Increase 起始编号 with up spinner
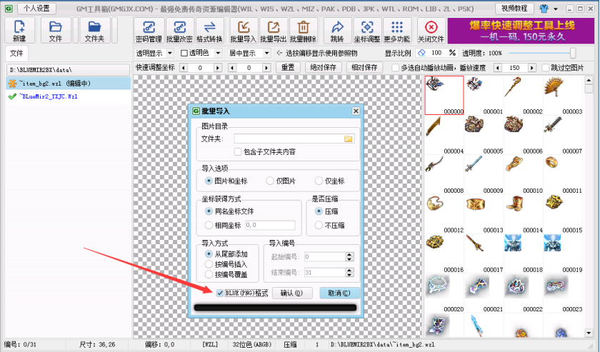Image resolution: width=600 pixels, height=352 pixels. pyautogui.click(x=349, y=254)
